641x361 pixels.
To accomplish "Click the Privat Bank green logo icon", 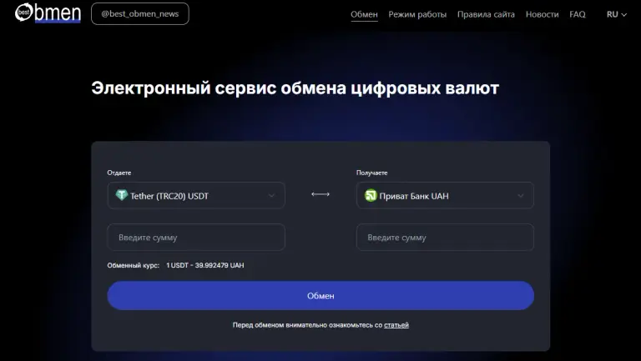I will [371, 196].
